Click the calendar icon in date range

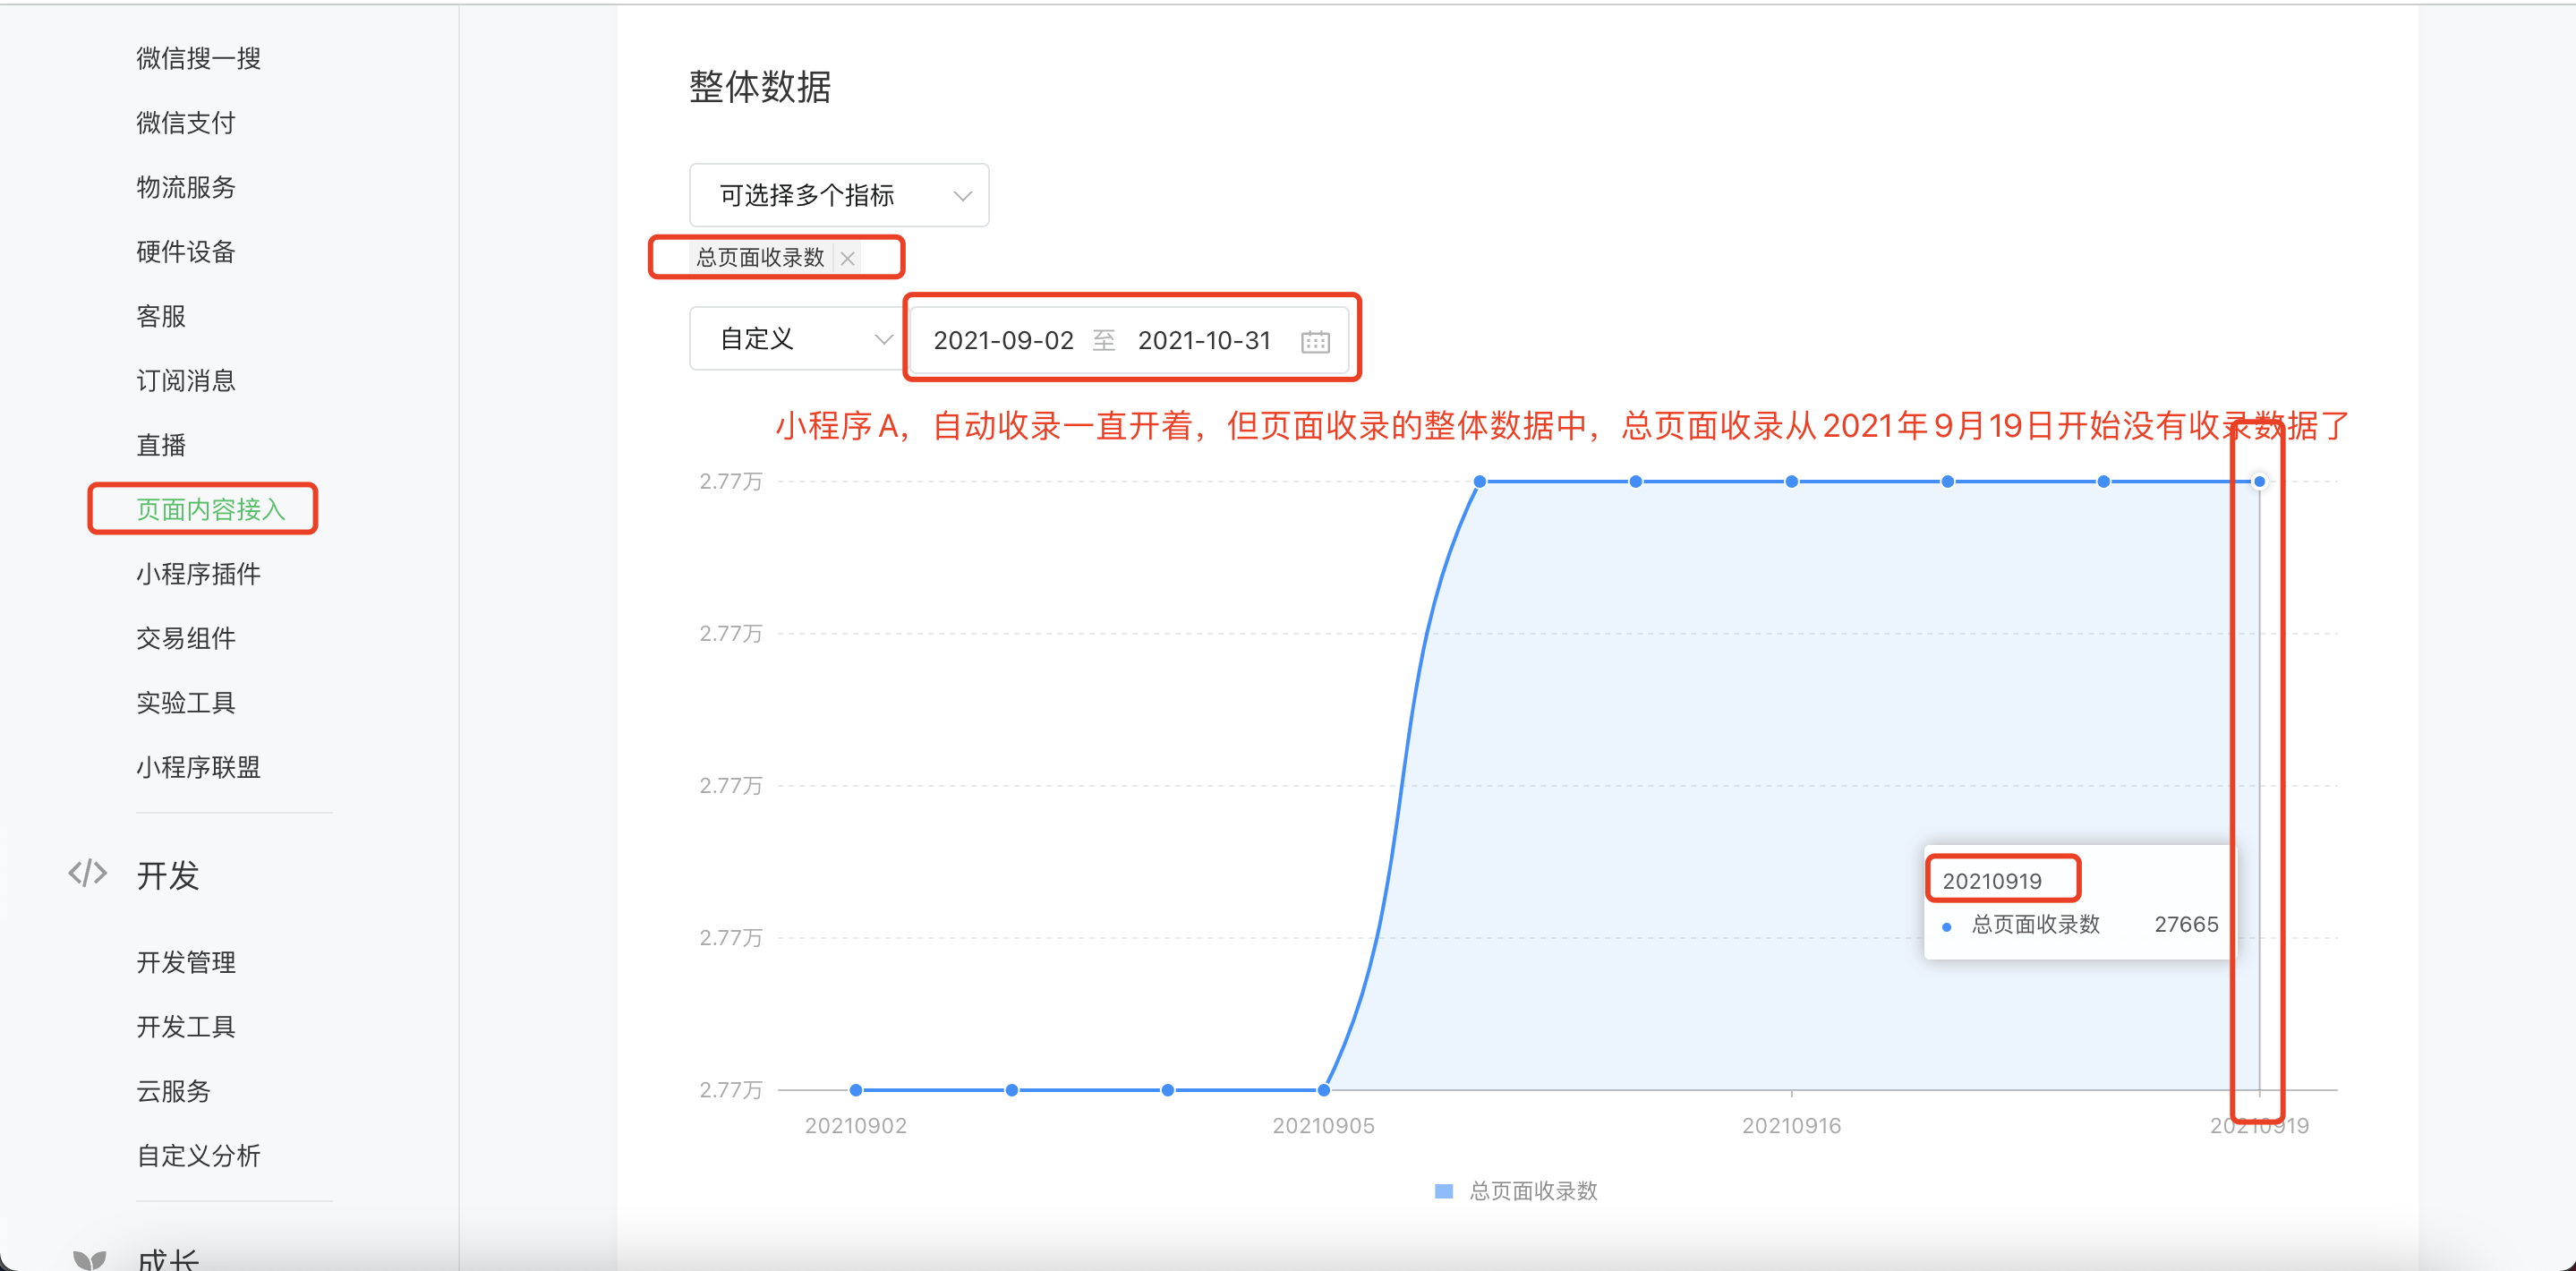pyautogui.click(x=1314, y=342)
